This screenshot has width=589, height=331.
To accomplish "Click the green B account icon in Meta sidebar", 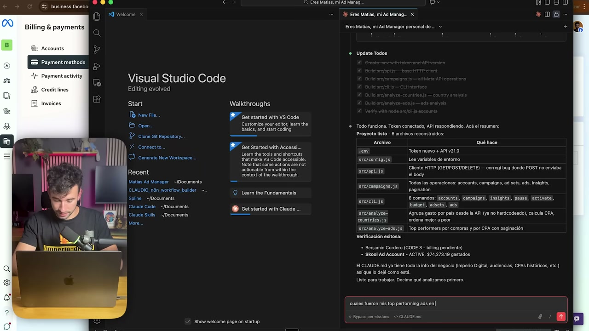I will click(x=7, y=45).
